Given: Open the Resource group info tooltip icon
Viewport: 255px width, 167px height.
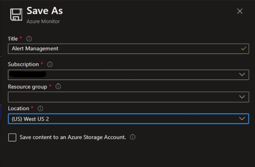Looking at the screenshot, I should (x=58, y=87).
